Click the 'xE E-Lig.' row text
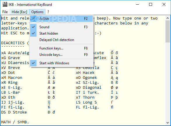 point(12,88)
